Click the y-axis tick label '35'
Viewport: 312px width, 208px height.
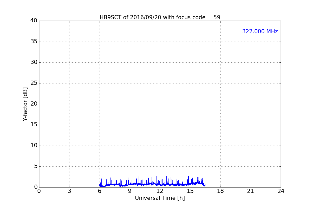click(34, 42)
